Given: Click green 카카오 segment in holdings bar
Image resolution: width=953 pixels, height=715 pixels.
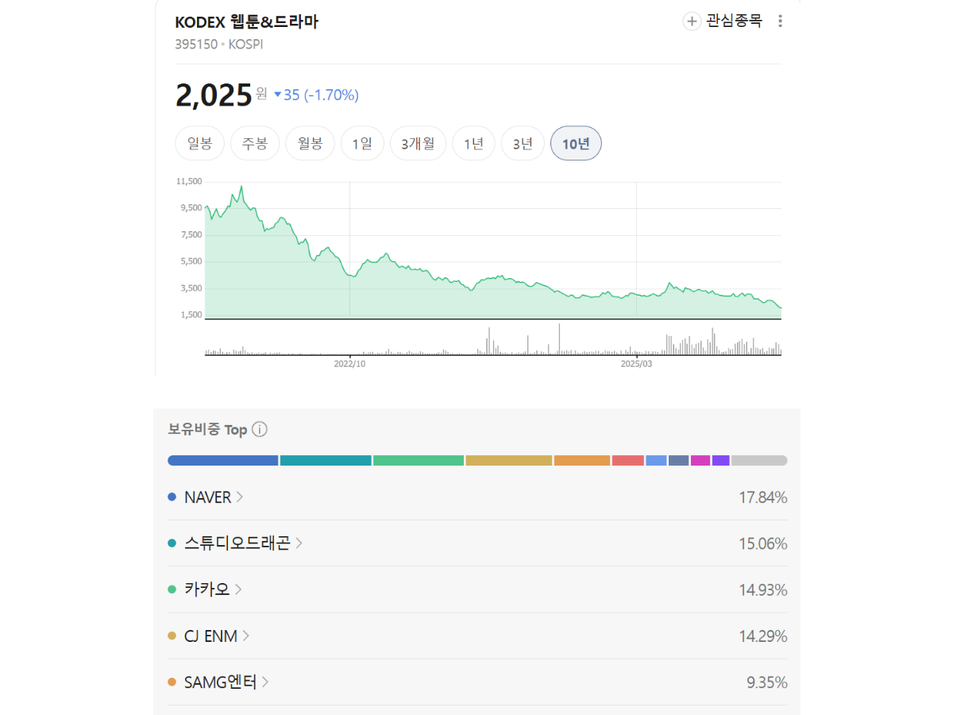Looking at the screenshot, I should 419,460.
